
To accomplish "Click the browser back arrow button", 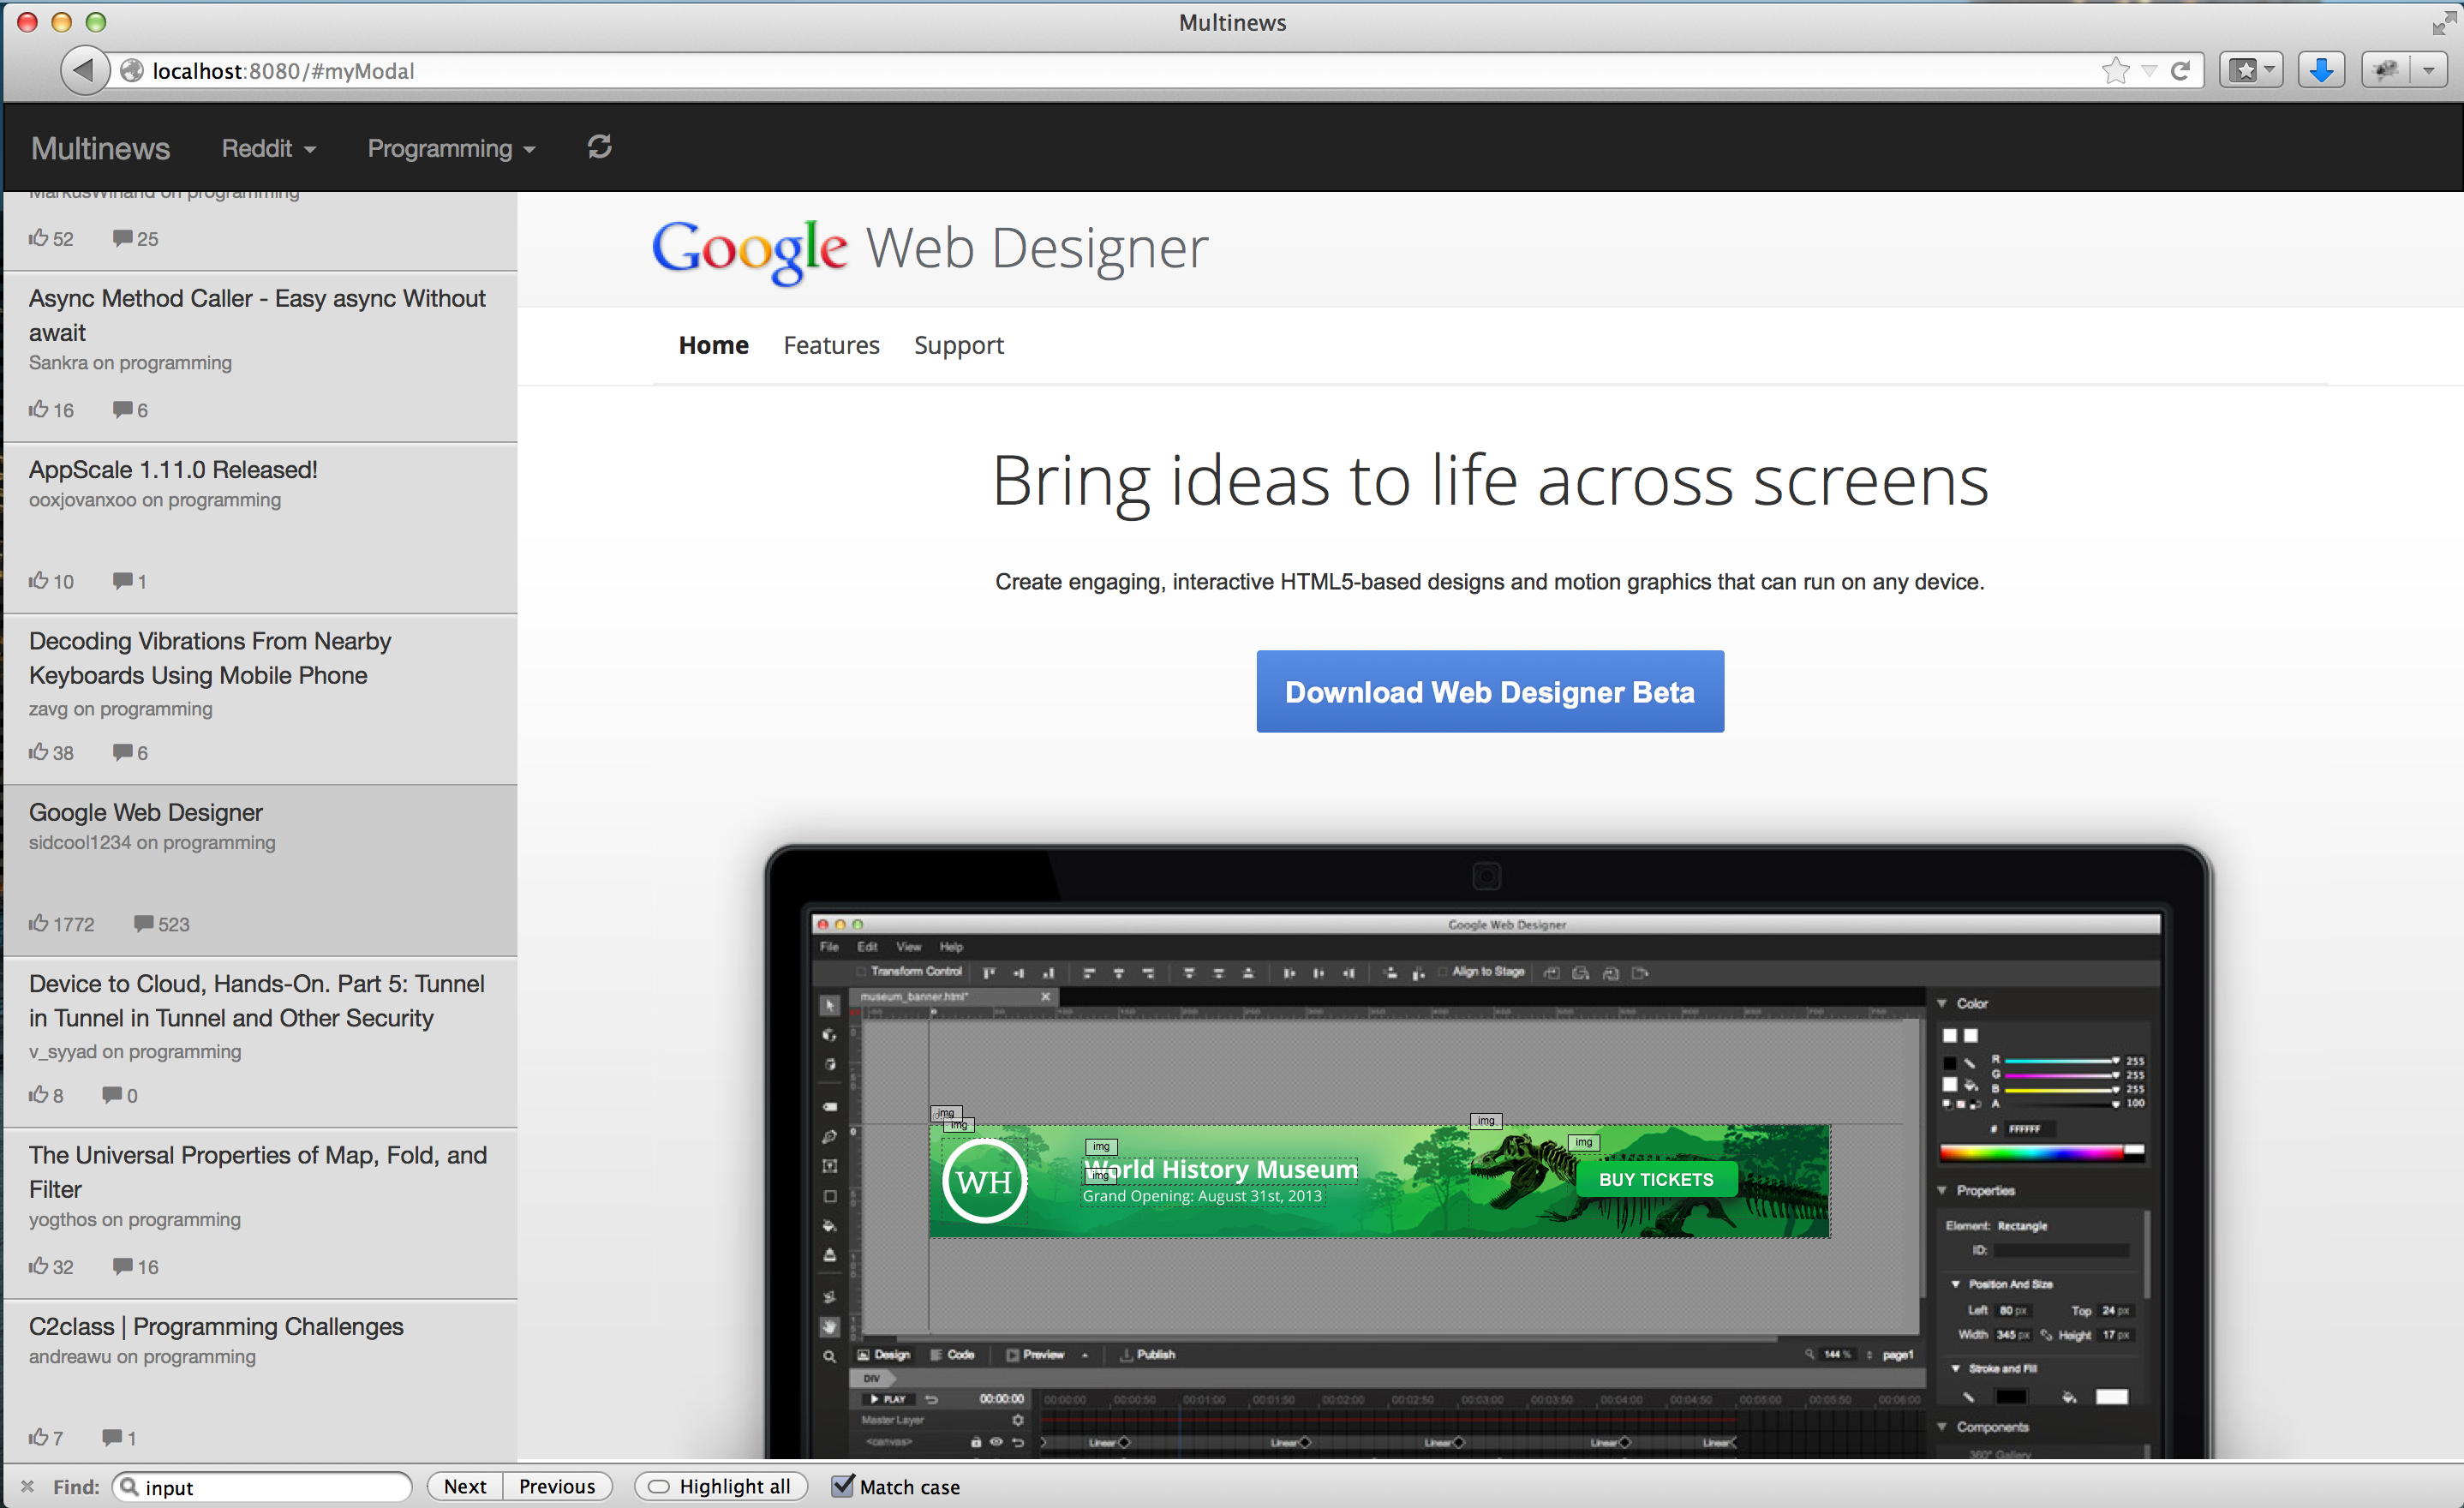I will click(85, 70).
